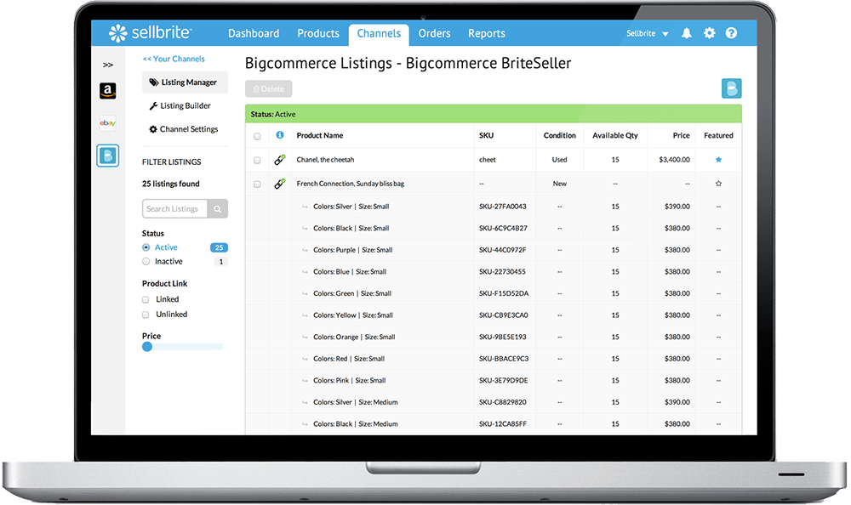851x505 pixels.
Task: Click the Amazon channel icon in sidebar
Action: [107, 91]
